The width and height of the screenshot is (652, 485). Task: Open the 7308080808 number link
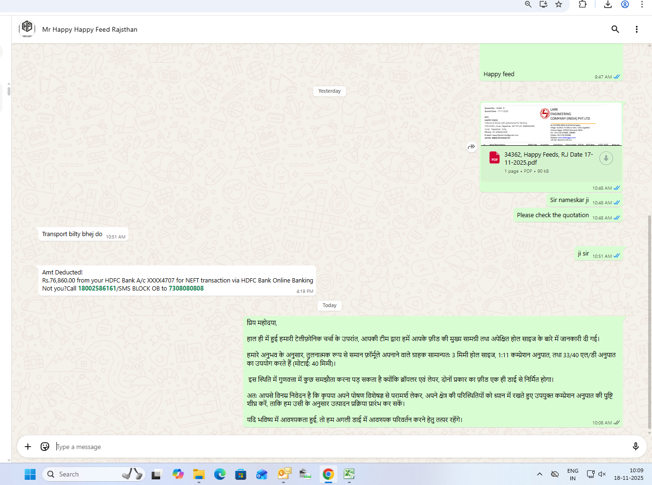click(x=186, y=288)
